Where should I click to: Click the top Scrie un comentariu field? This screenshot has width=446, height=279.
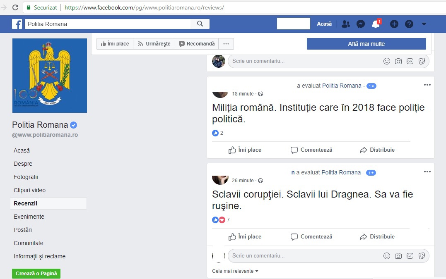[328, 61]
